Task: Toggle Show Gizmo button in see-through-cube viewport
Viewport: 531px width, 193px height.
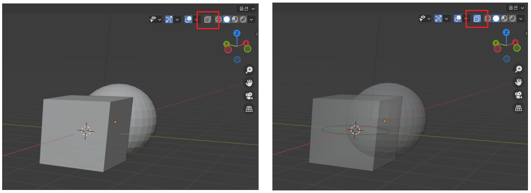Action: [x=439, y=18]
